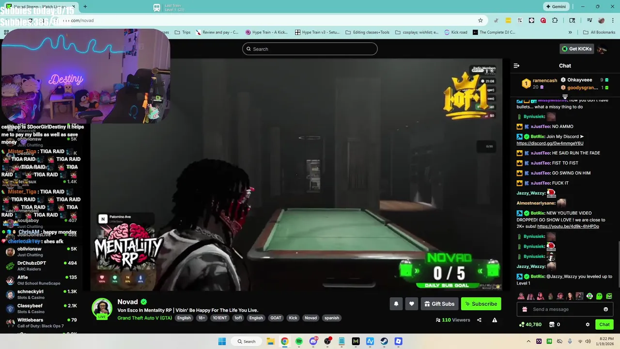
Task: Open the Chrome three-dot menu
Action: (613, 20)
